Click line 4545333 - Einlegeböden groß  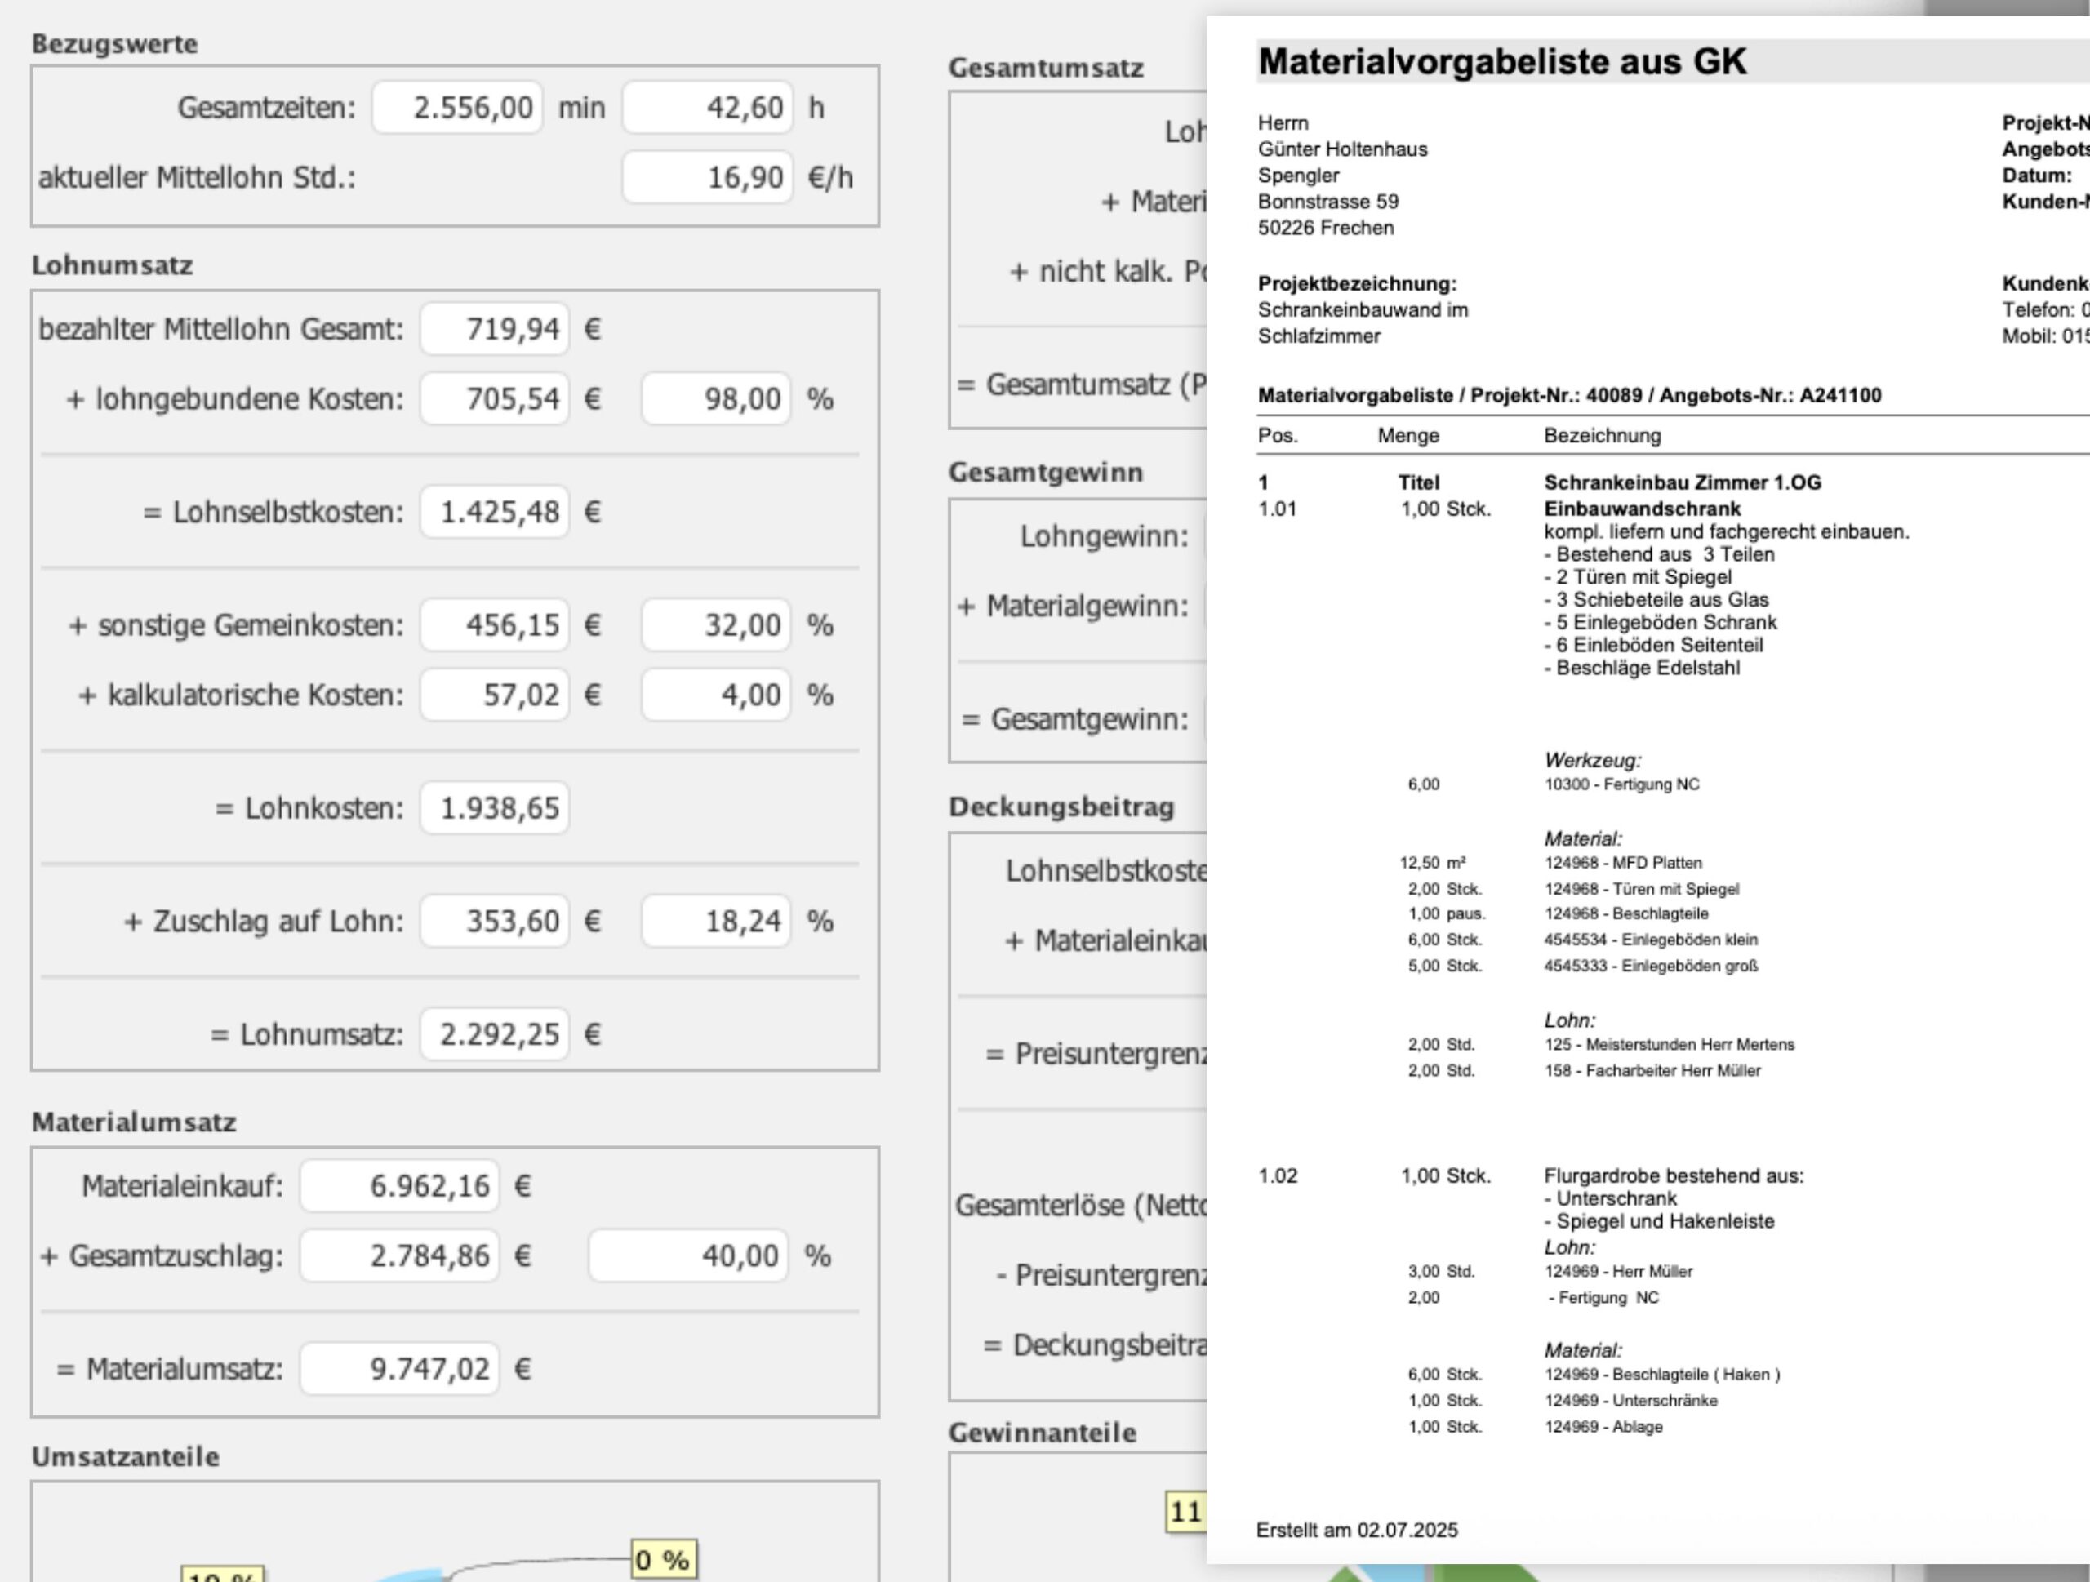click(1651, 967)
